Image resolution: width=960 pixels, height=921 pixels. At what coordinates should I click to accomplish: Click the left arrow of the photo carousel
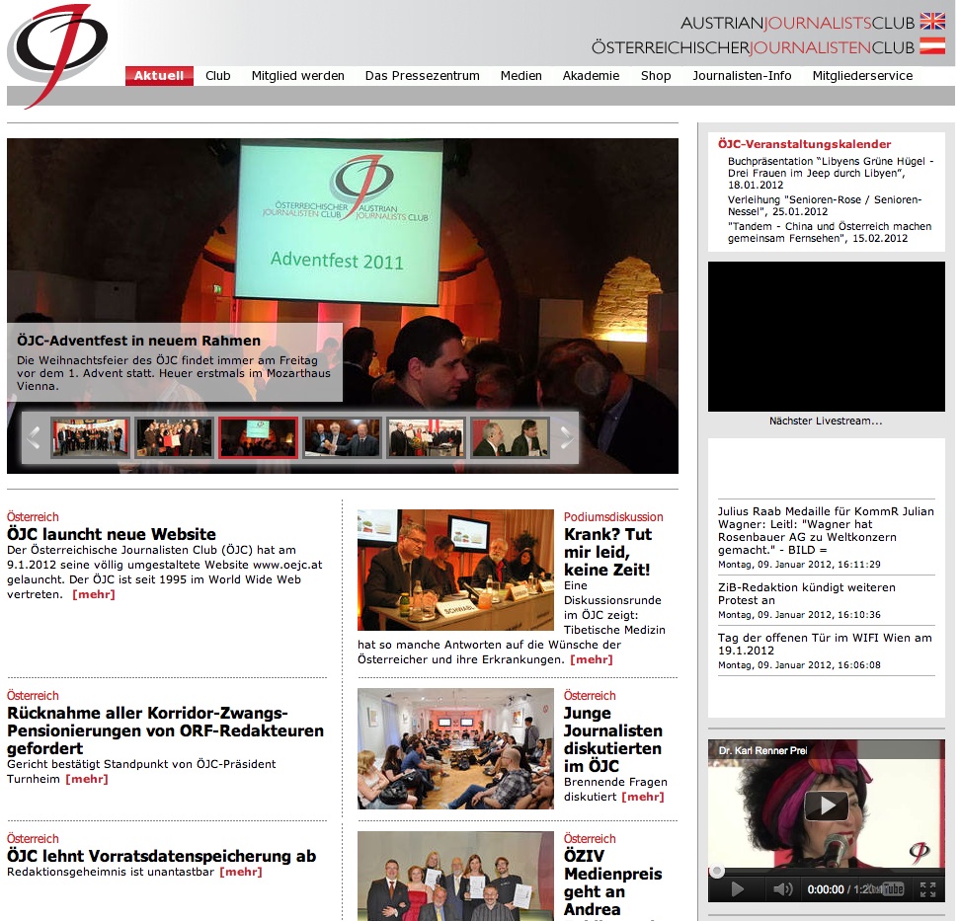point(33,437)
